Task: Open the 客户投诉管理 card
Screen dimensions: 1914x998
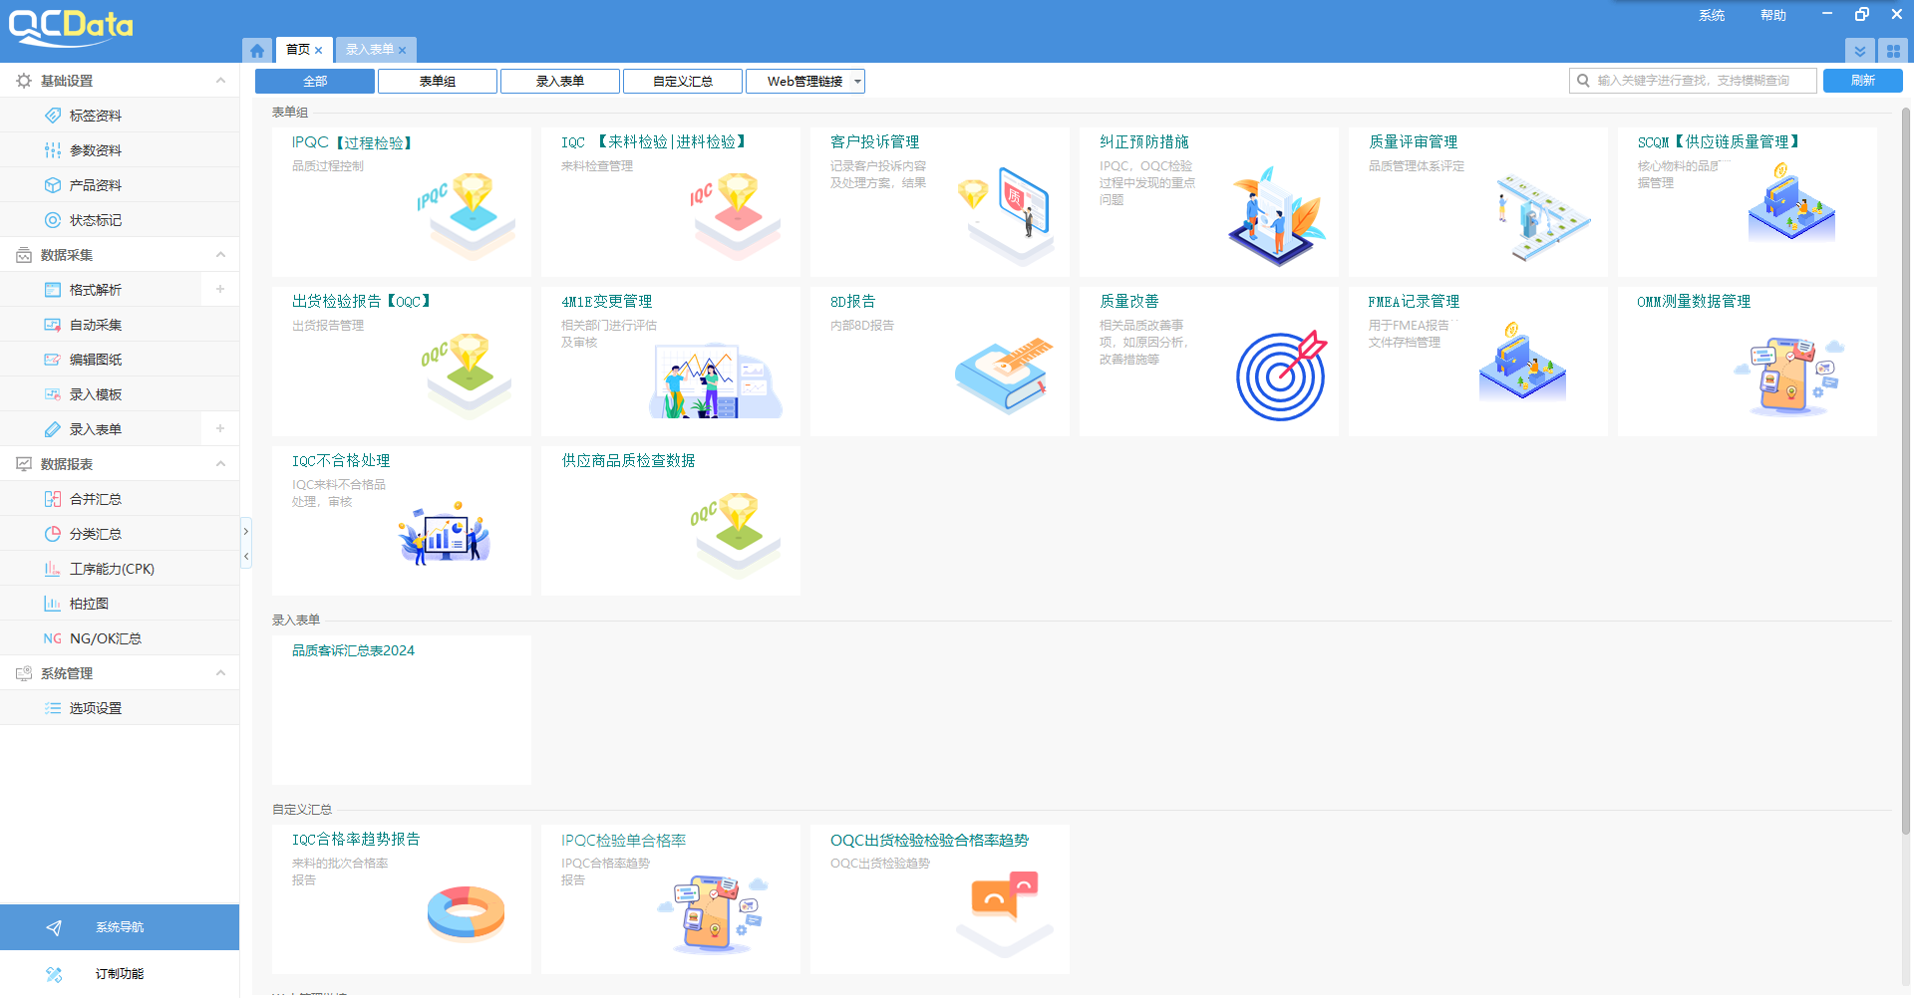Action: point(940,202)
